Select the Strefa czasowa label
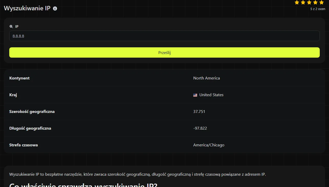Viewport: 329px width, 187px height. 23,145
